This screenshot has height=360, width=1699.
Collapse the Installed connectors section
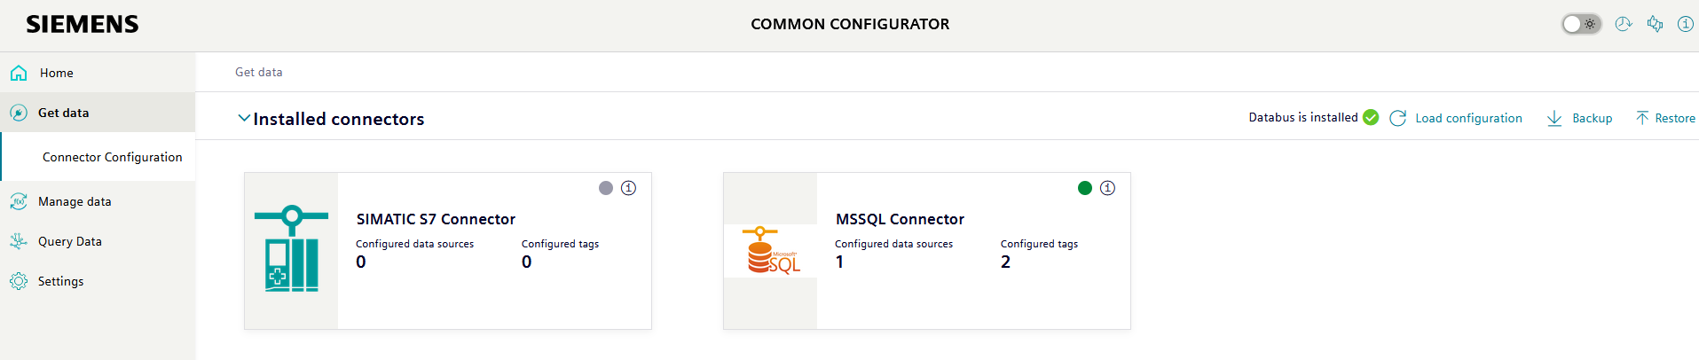pos(244,118)
